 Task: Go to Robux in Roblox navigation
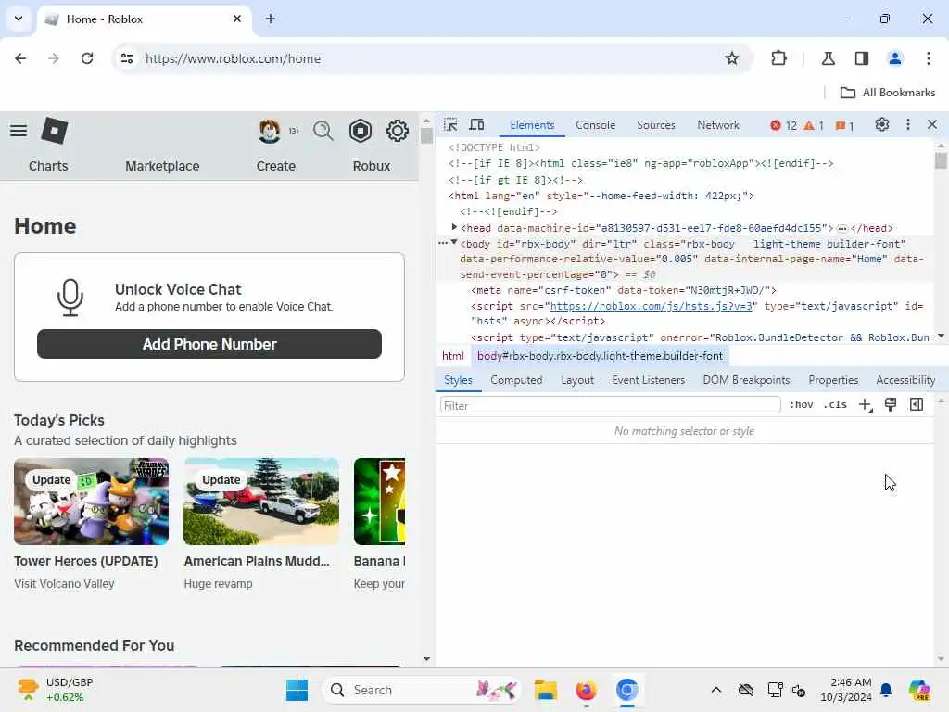pos(372,166)
